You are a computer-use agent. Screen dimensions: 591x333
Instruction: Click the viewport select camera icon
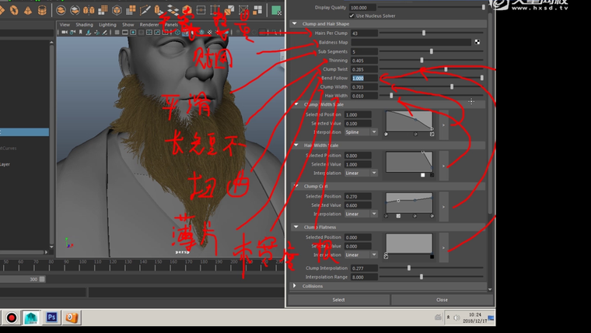coord(65,33)
